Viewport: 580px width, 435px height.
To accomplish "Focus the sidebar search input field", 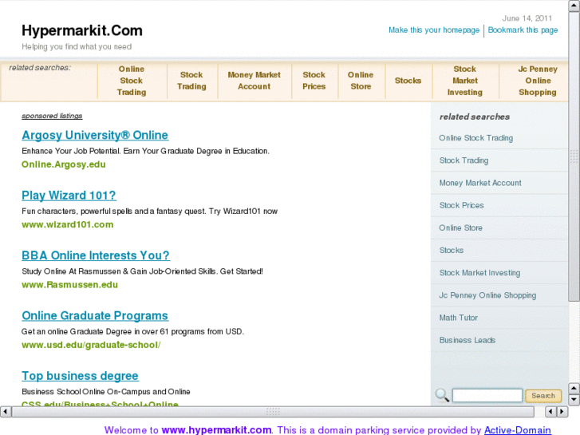I will (x=487, y=396).
